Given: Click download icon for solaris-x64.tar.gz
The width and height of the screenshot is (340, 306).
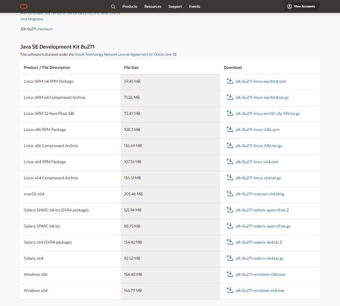Looking at the screenshot, I should coord(230,258).
